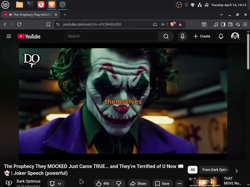Share this video
This screenshot has height=187, width=250.
point(139,184)
